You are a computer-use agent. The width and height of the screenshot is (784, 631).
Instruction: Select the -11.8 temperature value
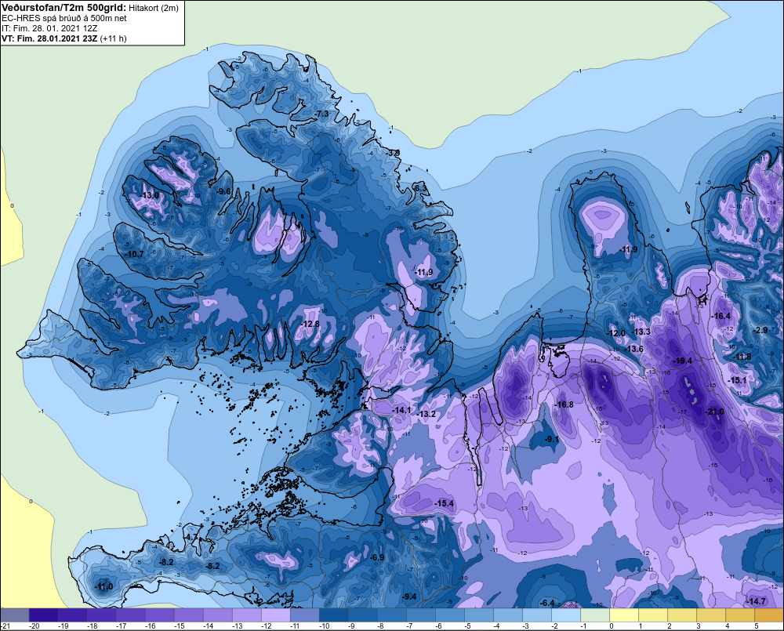742,357
